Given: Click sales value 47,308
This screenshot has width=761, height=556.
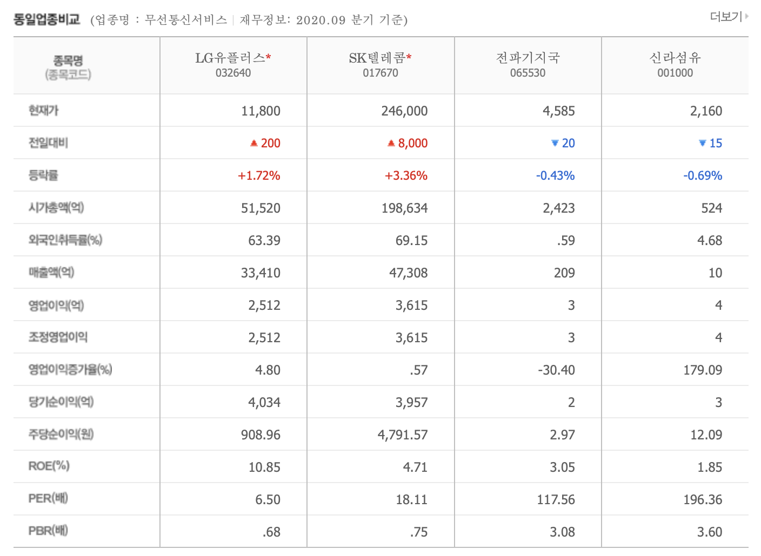Looking at the screenshot, I should [408, 273].
